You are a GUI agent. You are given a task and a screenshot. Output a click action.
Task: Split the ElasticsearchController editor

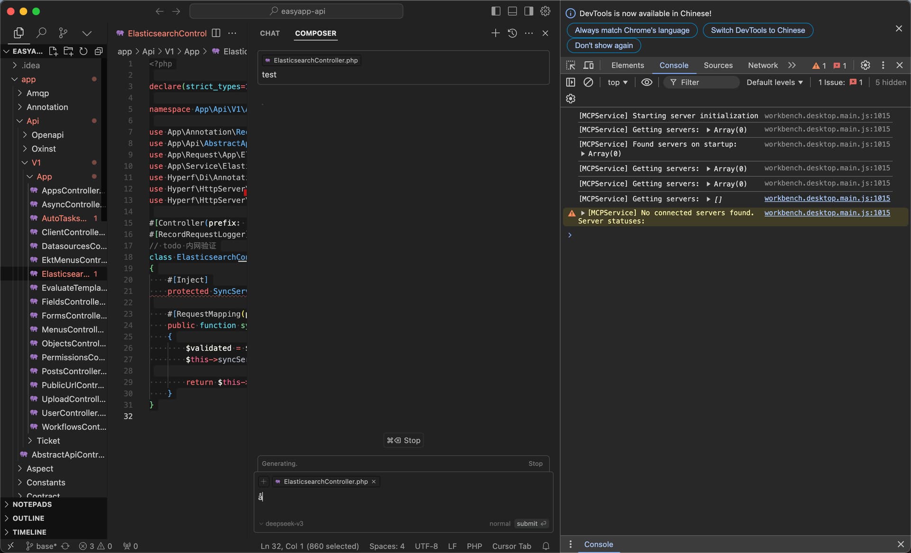click(x=216, y=33)
